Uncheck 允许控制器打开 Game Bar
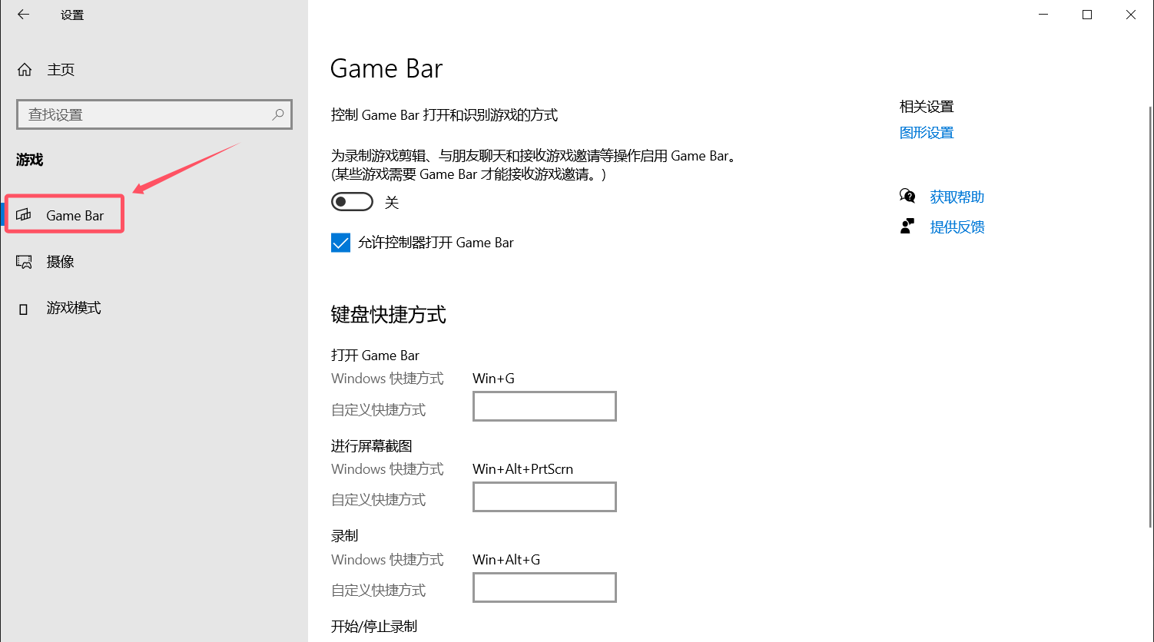1154x642 pixels. (x=340, y=243)
